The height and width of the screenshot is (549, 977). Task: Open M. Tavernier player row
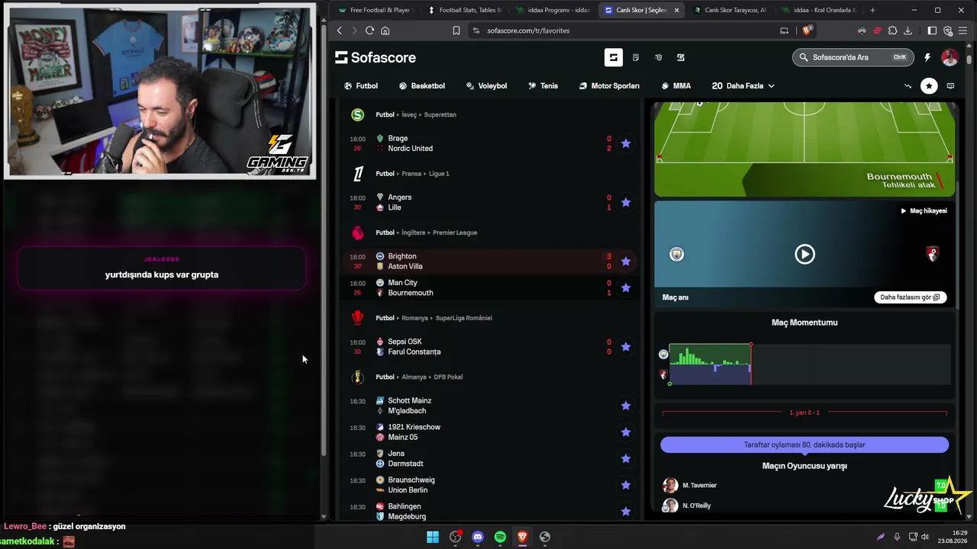[804, 485]
